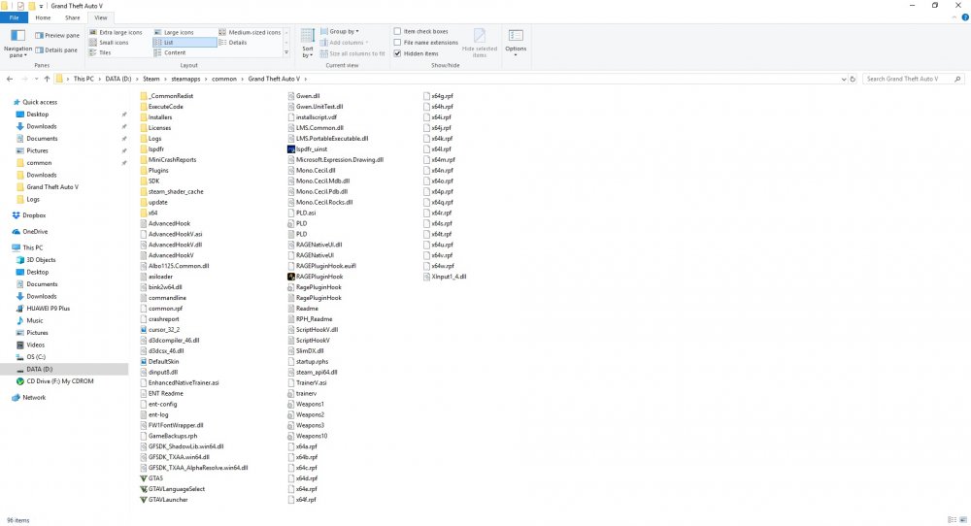Open the address bar history dropdown
971x526 pixels.
pos(844,80)
